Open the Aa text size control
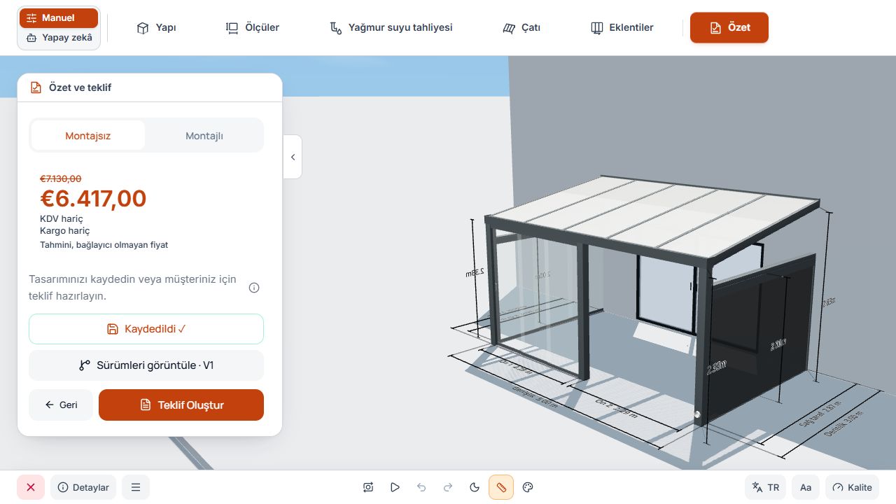The height and width of the screenshot is (504, 896). [806, 487]
